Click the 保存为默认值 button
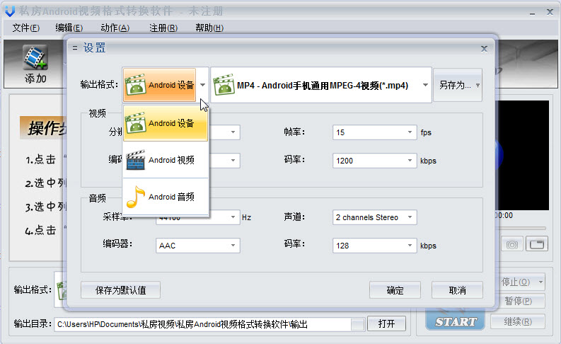The image size is (561, 344). click(120, 290)
